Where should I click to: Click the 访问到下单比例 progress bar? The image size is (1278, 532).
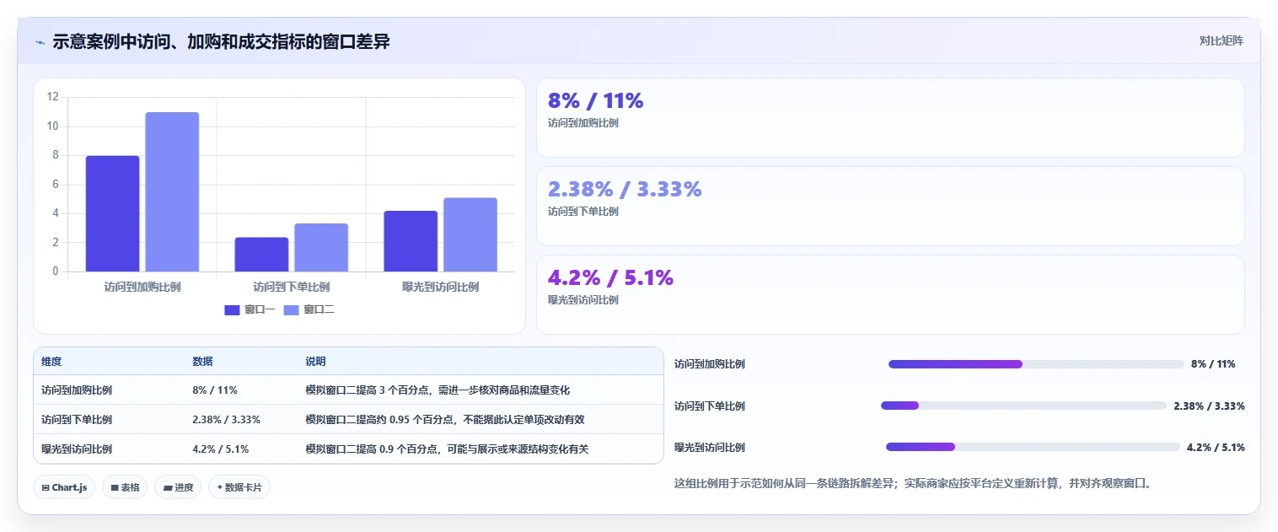pos(1023,406)
